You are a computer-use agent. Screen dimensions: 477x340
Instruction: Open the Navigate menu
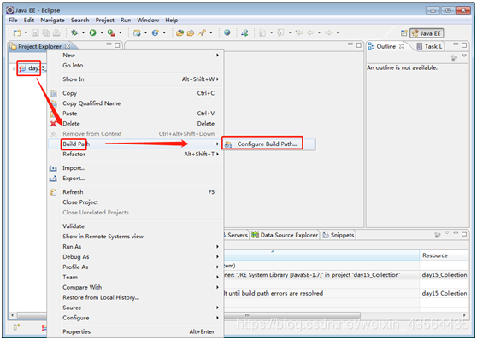[x=52, y=20]
